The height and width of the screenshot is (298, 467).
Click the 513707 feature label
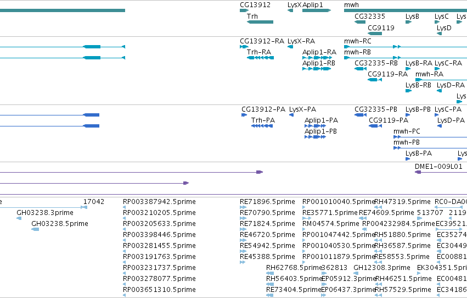pyautogui.click(x=430, y=213)
